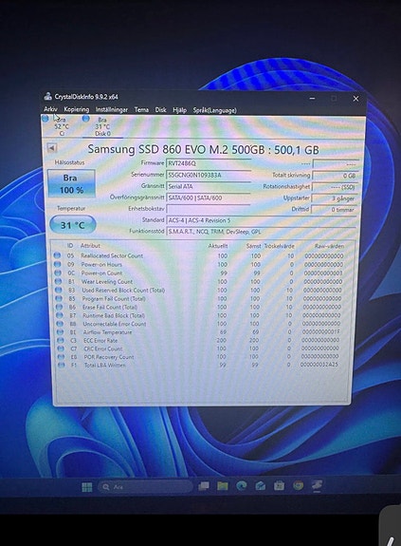Select the Total LBA Written row text
This screenshot has width=401, height=546.
pyautogui.click(x=105, y=366)
